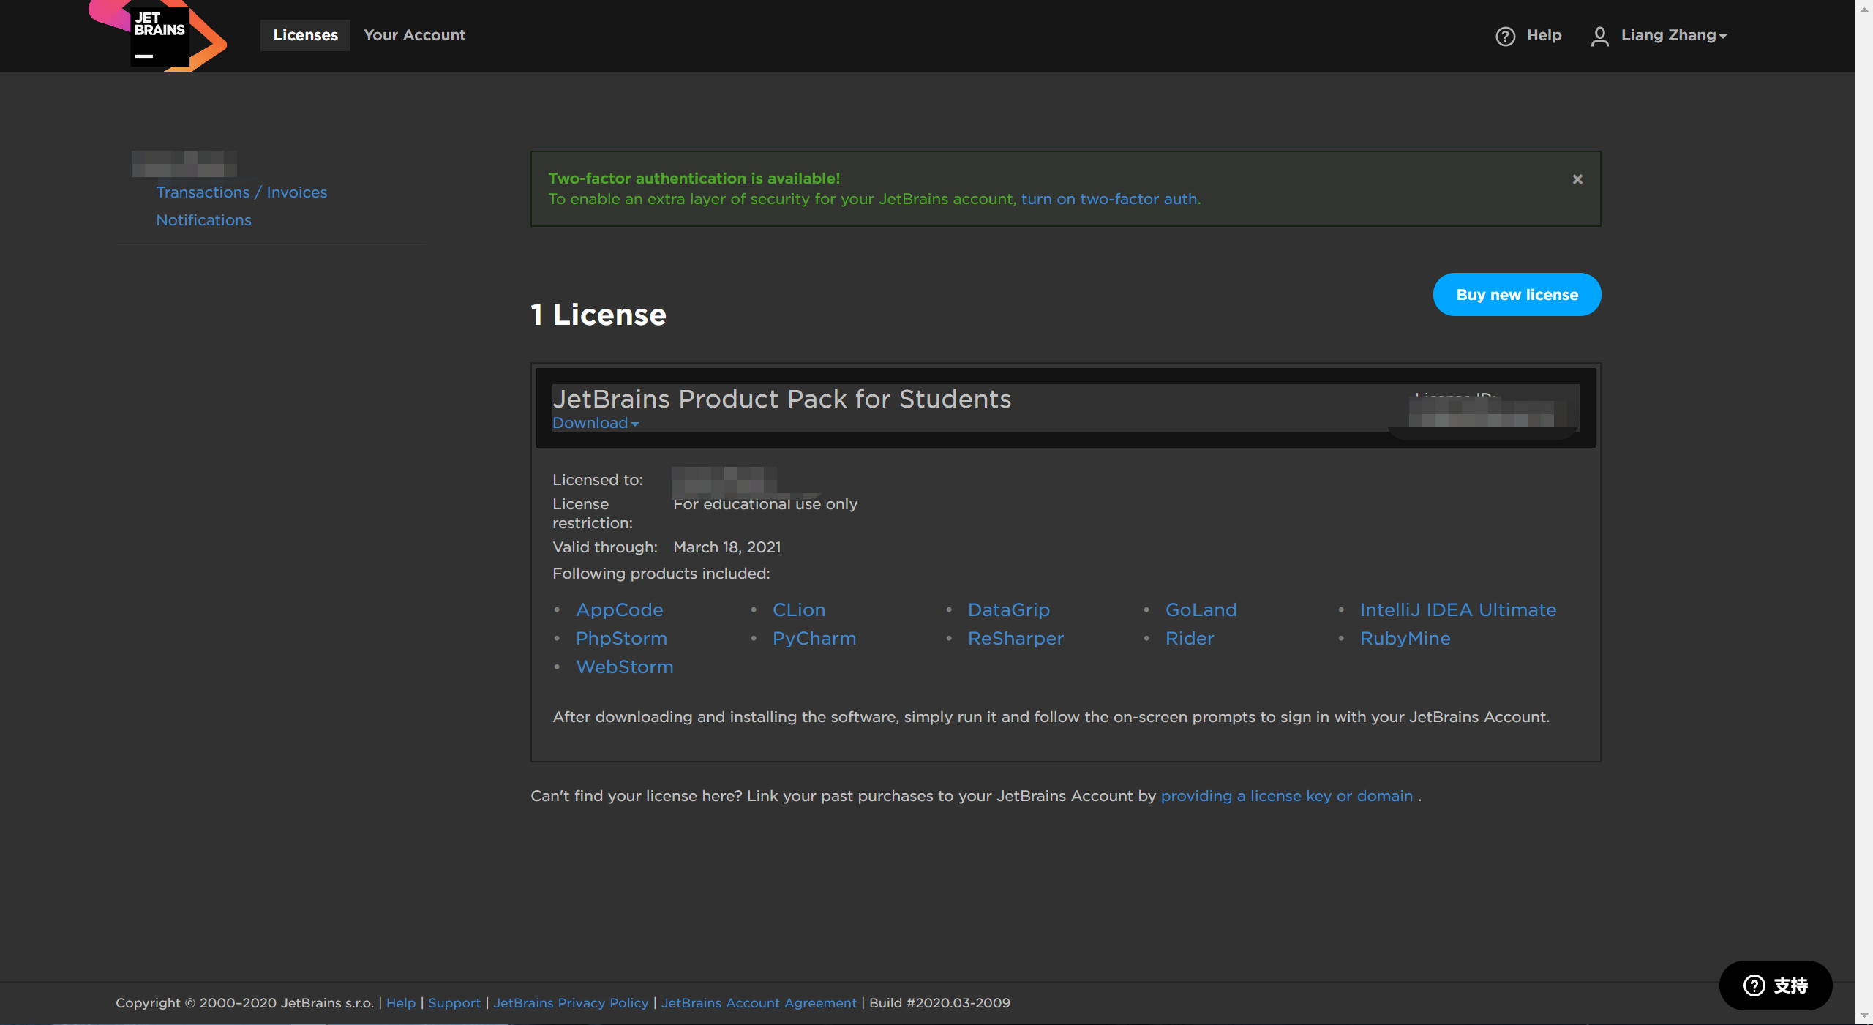The width and height of the screenshot is (1873, 1025).
Task: Open the GoLand product link
Action: tap(1201, 609)
